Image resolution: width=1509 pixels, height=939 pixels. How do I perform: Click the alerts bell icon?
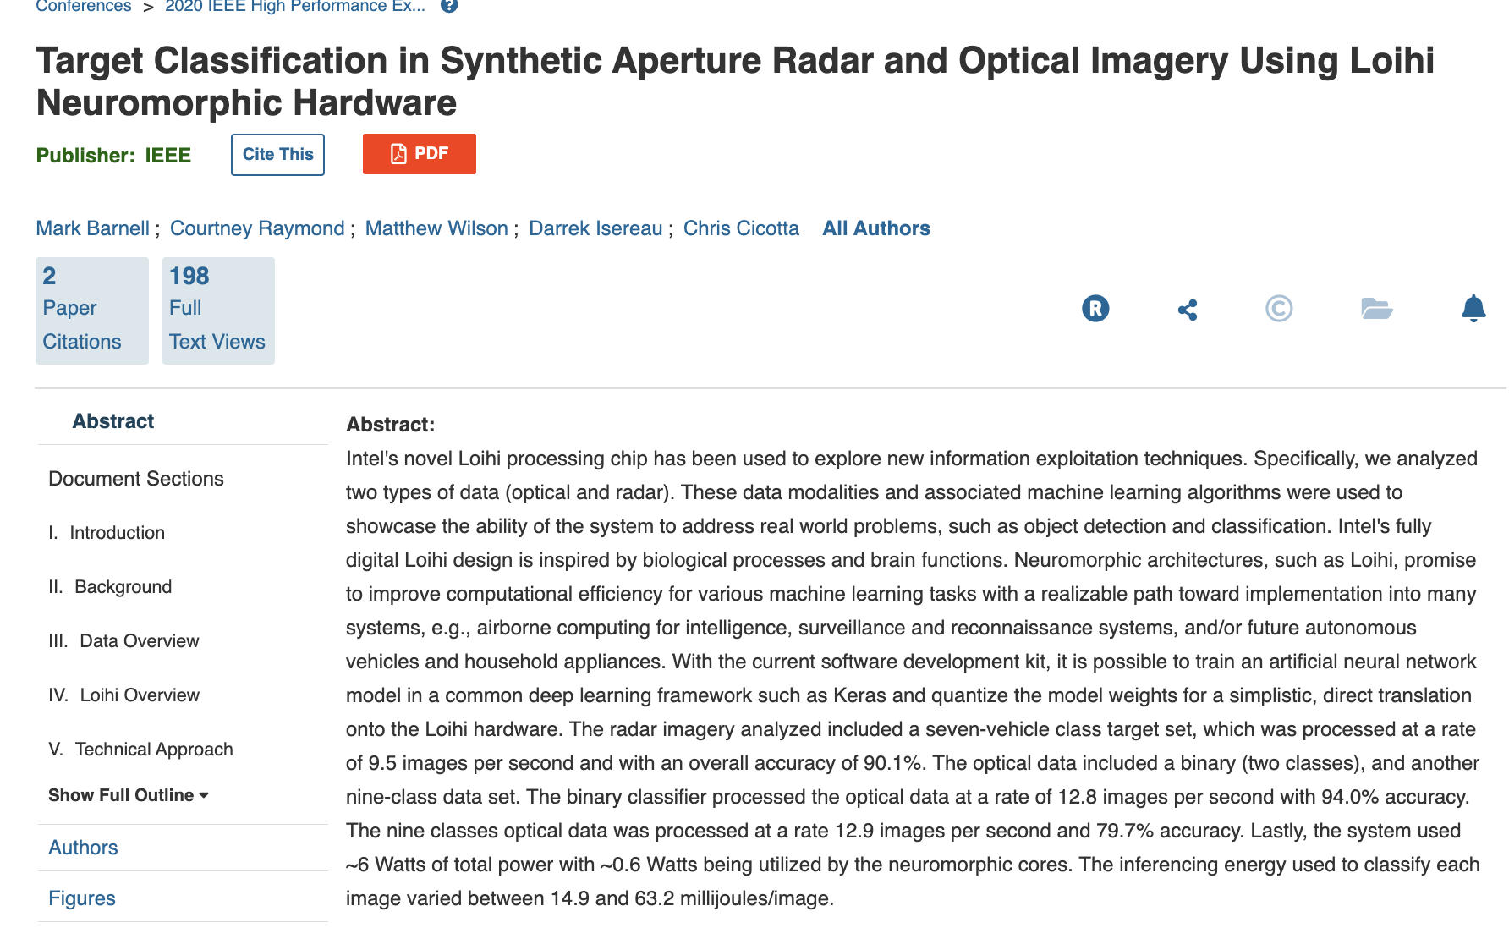pyautogui.click(x=1473, y=309)
